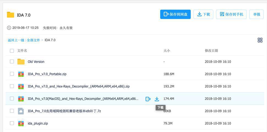This screenshot has height=132, width=267.
Task: Click the Old Version folder icon
Action: click(x=21, y=61)
